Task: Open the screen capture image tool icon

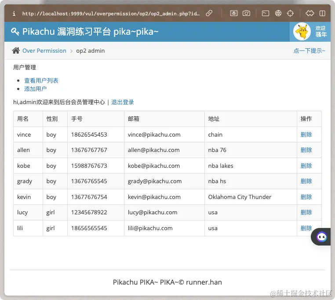Action: coord(234,13)
